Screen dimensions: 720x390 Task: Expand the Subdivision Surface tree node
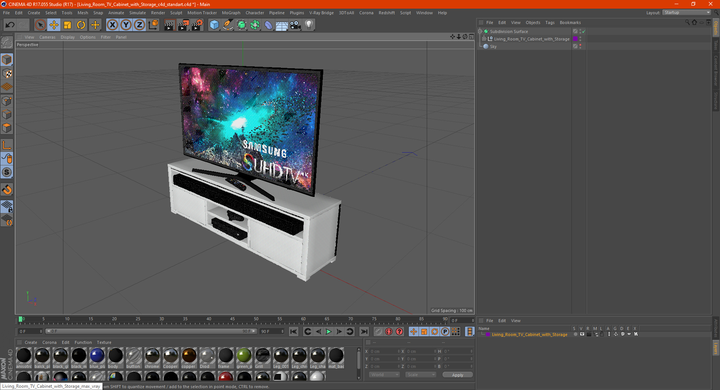(480, 31)
